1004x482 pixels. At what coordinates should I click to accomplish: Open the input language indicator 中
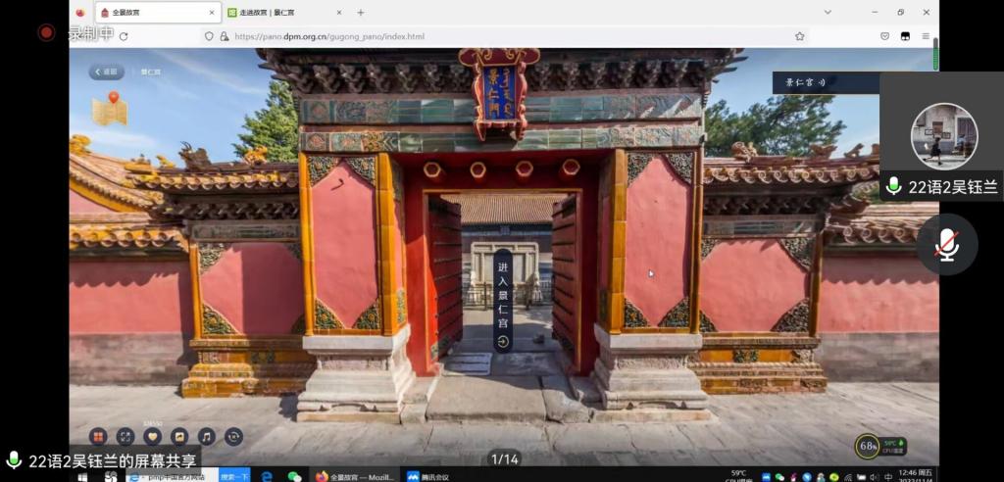pyautogui.click(x=888, y=476)
